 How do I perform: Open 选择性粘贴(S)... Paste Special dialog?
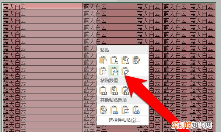click(124, 120)
